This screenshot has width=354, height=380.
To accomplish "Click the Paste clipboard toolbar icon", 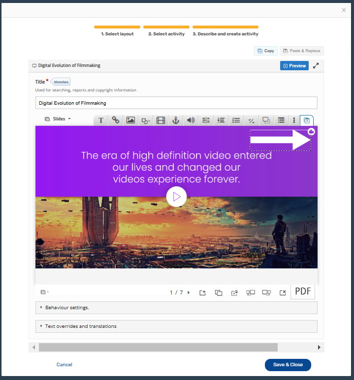I will click(307, 120).
